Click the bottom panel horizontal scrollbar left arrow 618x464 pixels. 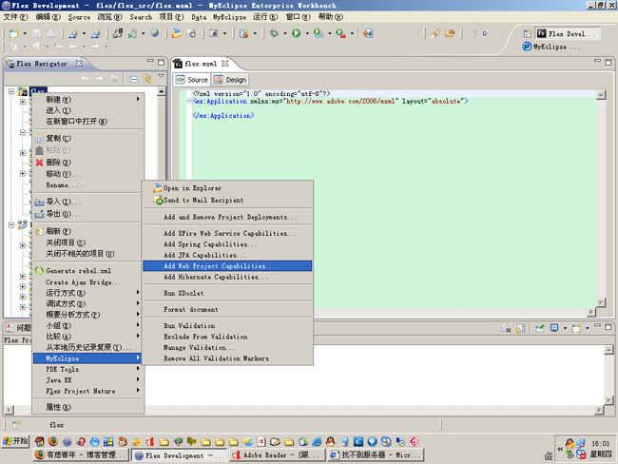tap(9, 410)
